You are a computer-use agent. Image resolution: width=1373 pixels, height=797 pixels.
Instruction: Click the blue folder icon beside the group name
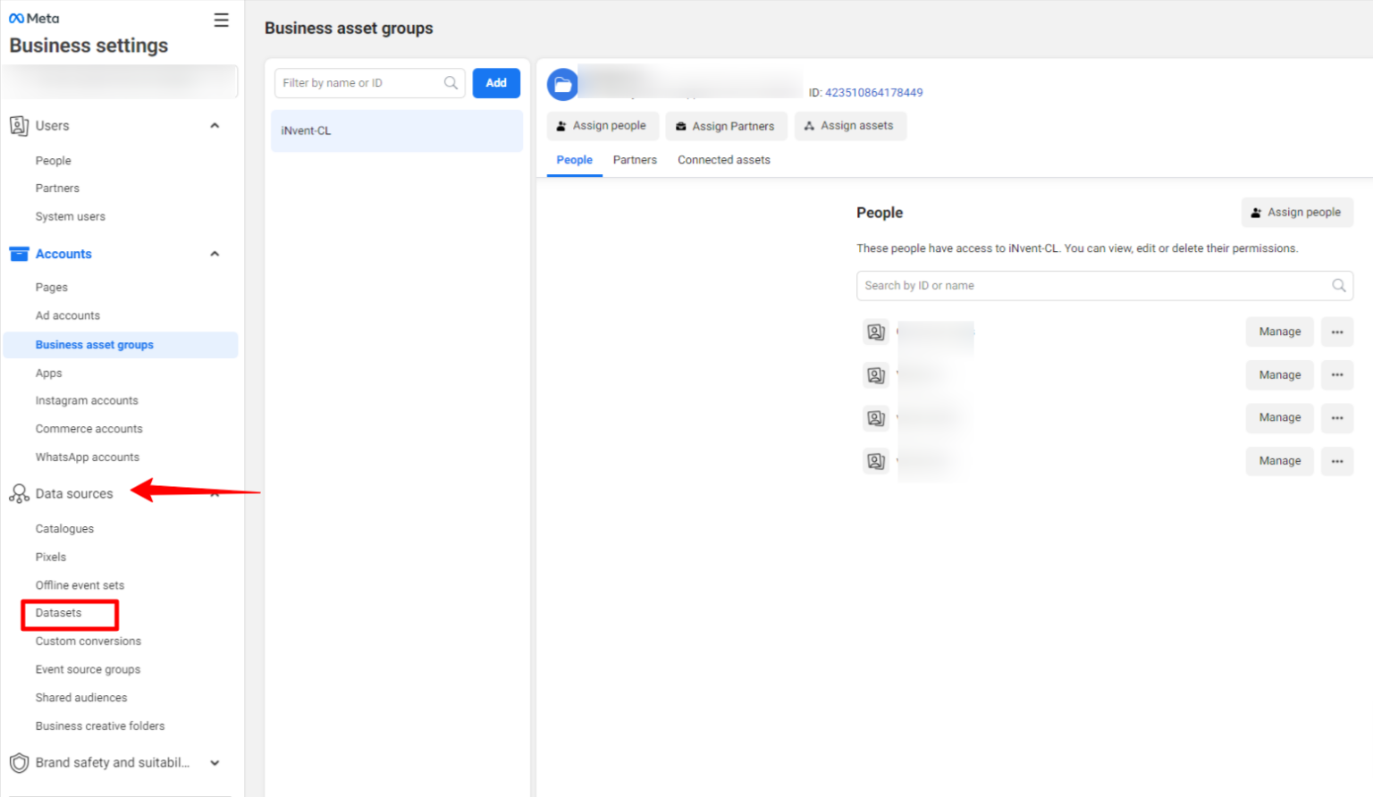pos(562,84)
